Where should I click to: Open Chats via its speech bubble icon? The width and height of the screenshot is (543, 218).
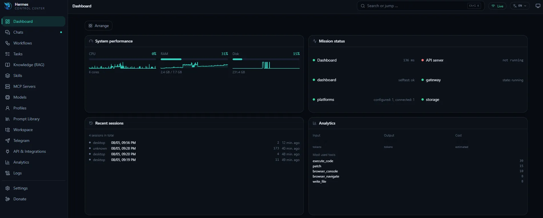pyautogui.click(x=8, y=32)
